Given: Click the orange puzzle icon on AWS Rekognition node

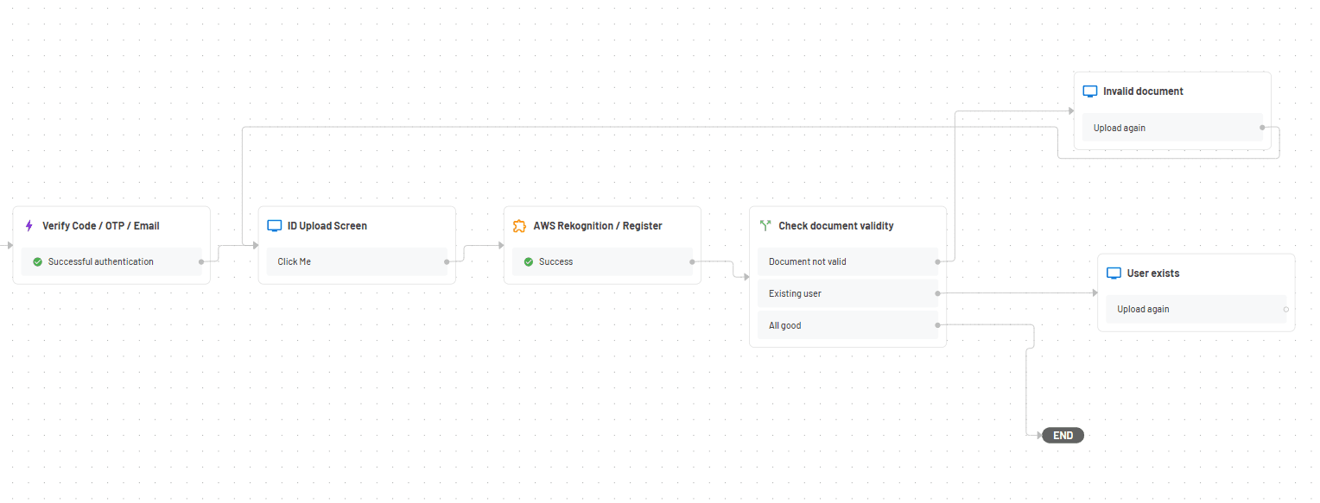Looking at the screenshot, I should [x=519, y=225].
